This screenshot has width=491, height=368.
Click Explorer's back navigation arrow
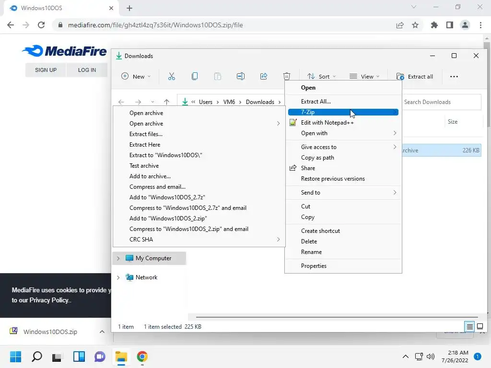tap(121, 102)
